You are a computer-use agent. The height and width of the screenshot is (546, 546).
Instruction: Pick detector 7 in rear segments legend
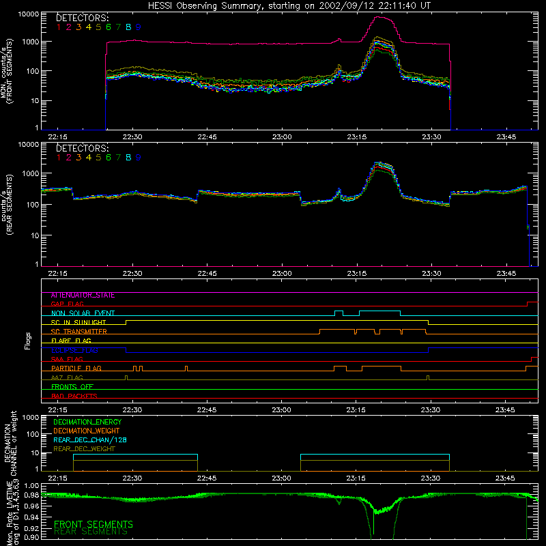point(118,158)
